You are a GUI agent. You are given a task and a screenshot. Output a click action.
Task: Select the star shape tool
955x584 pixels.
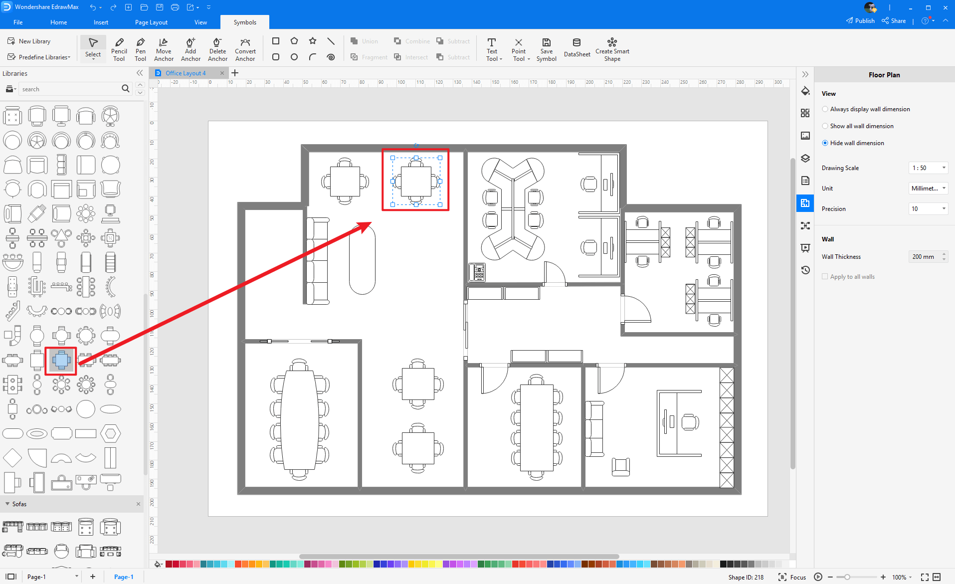(x=313, y=41)
